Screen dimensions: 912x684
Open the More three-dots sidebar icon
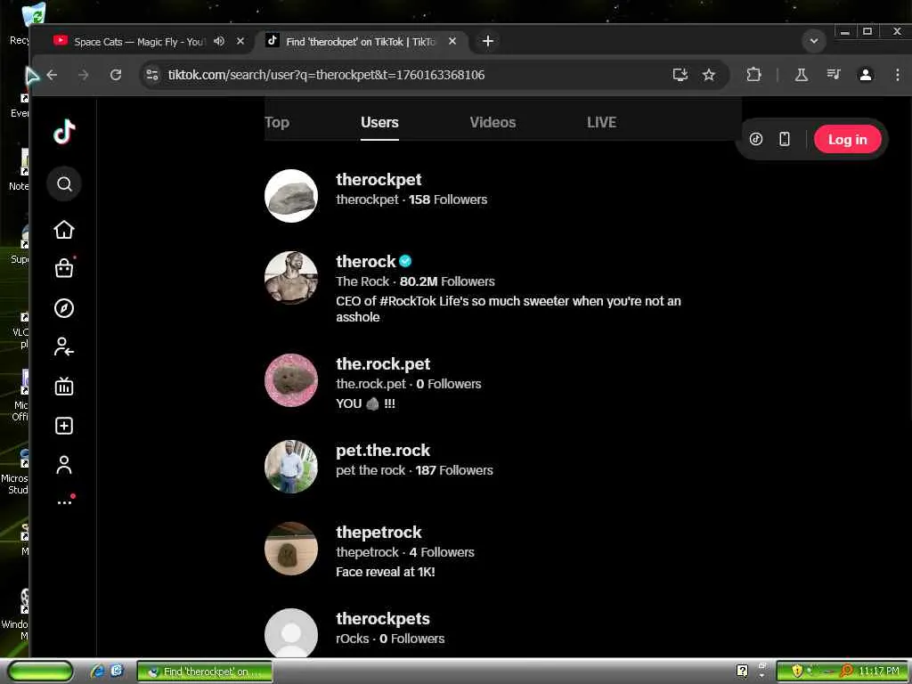(64, 501)
